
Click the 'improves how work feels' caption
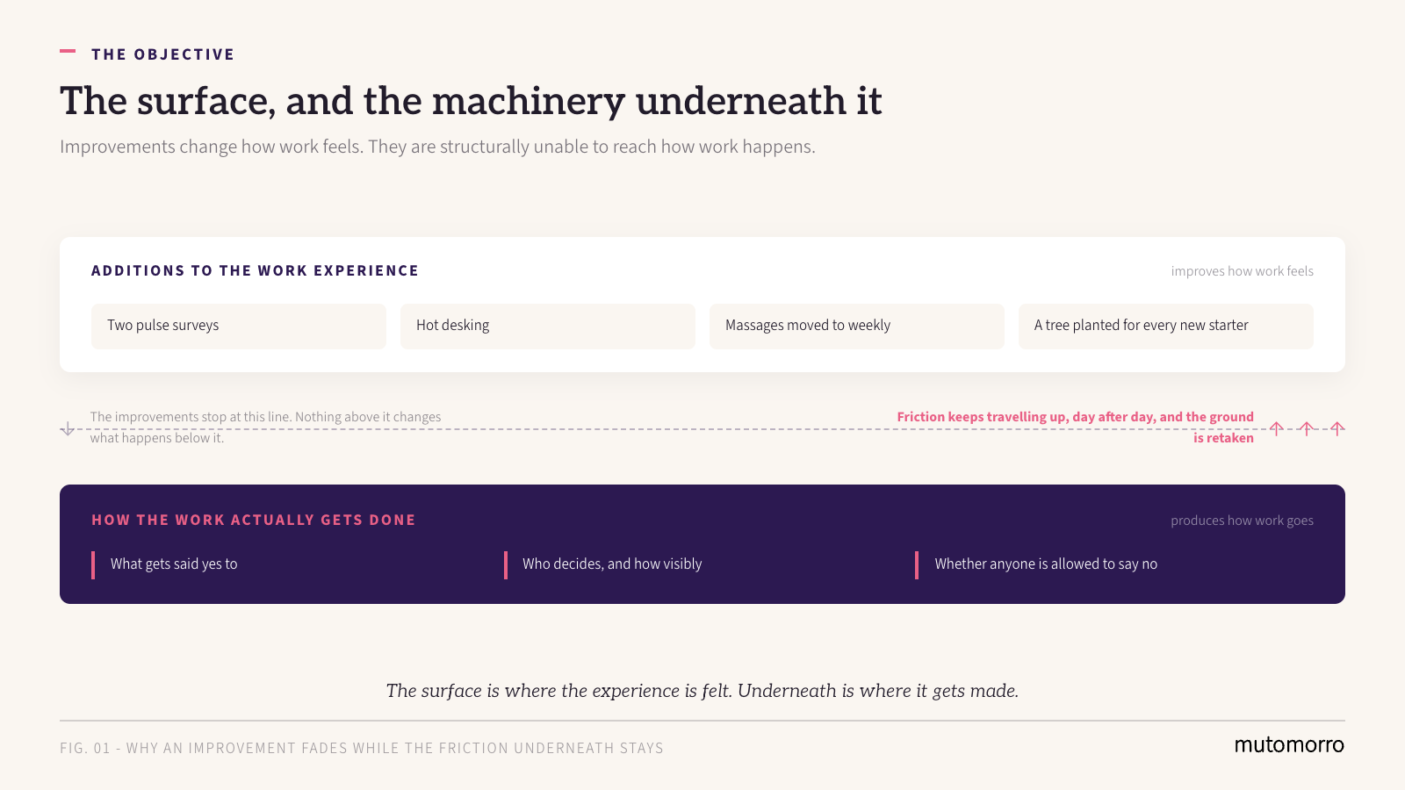pos(1242,271)
